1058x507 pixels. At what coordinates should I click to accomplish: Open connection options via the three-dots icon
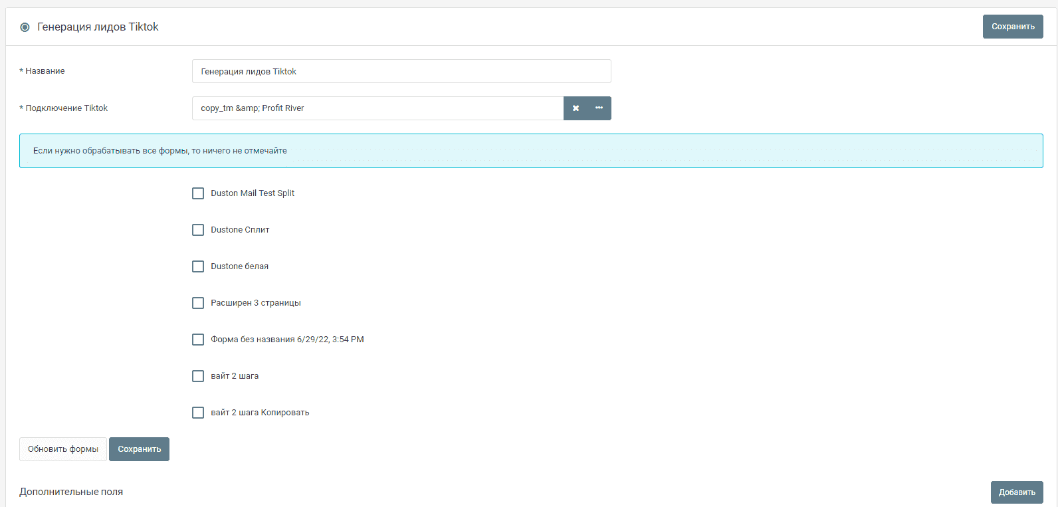[x=599, y=108]
